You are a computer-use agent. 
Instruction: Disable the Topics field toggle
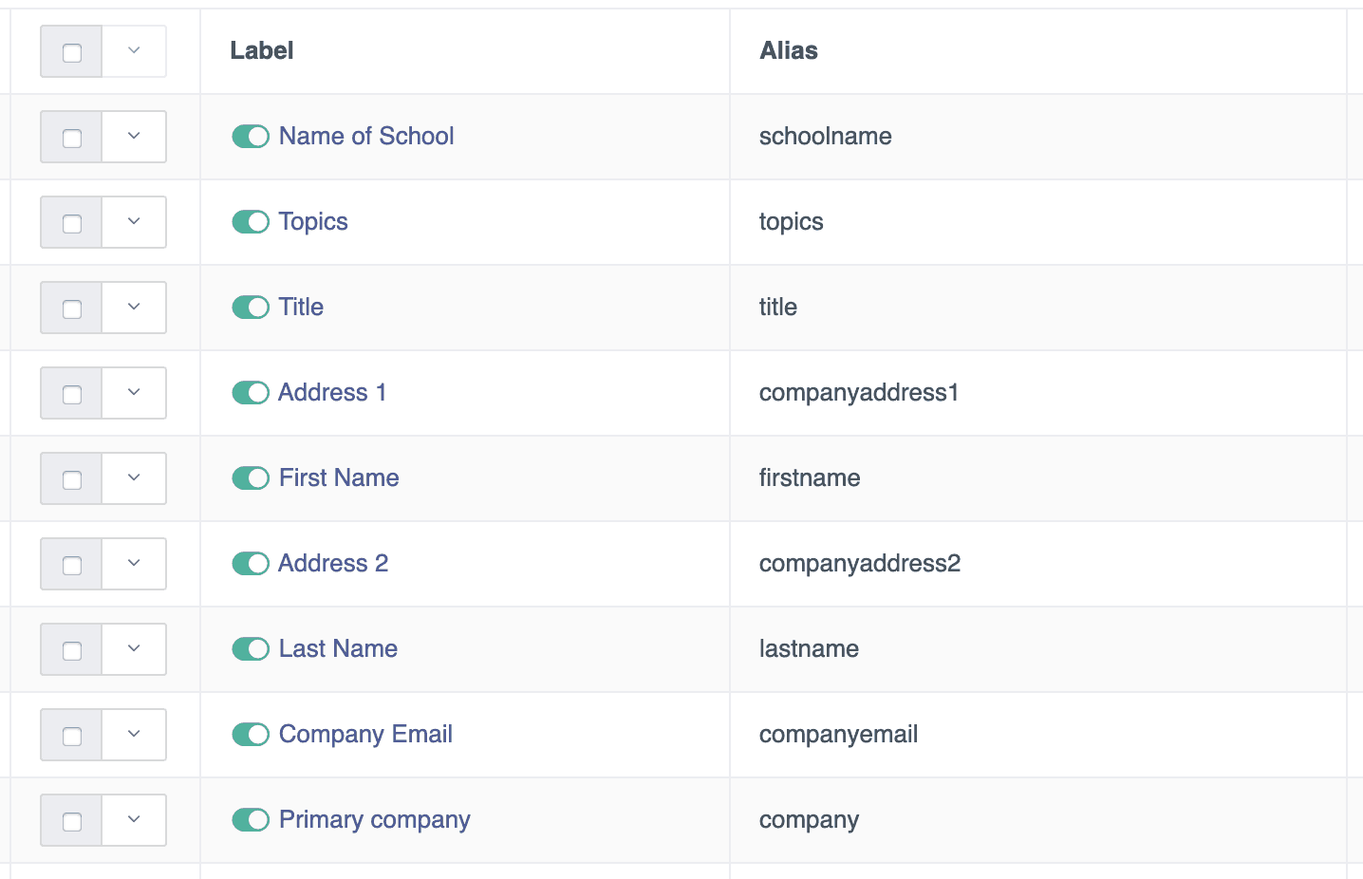coord(251,222)
